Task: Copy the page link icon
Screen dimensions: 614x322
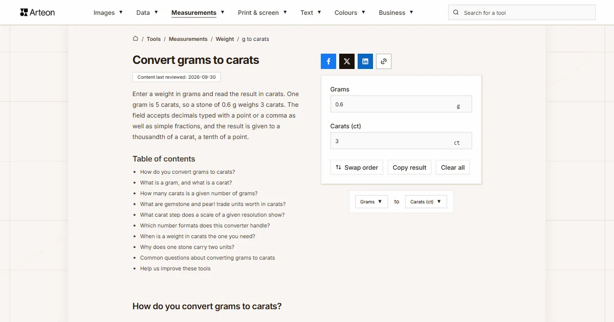Action: click(384, 61)
